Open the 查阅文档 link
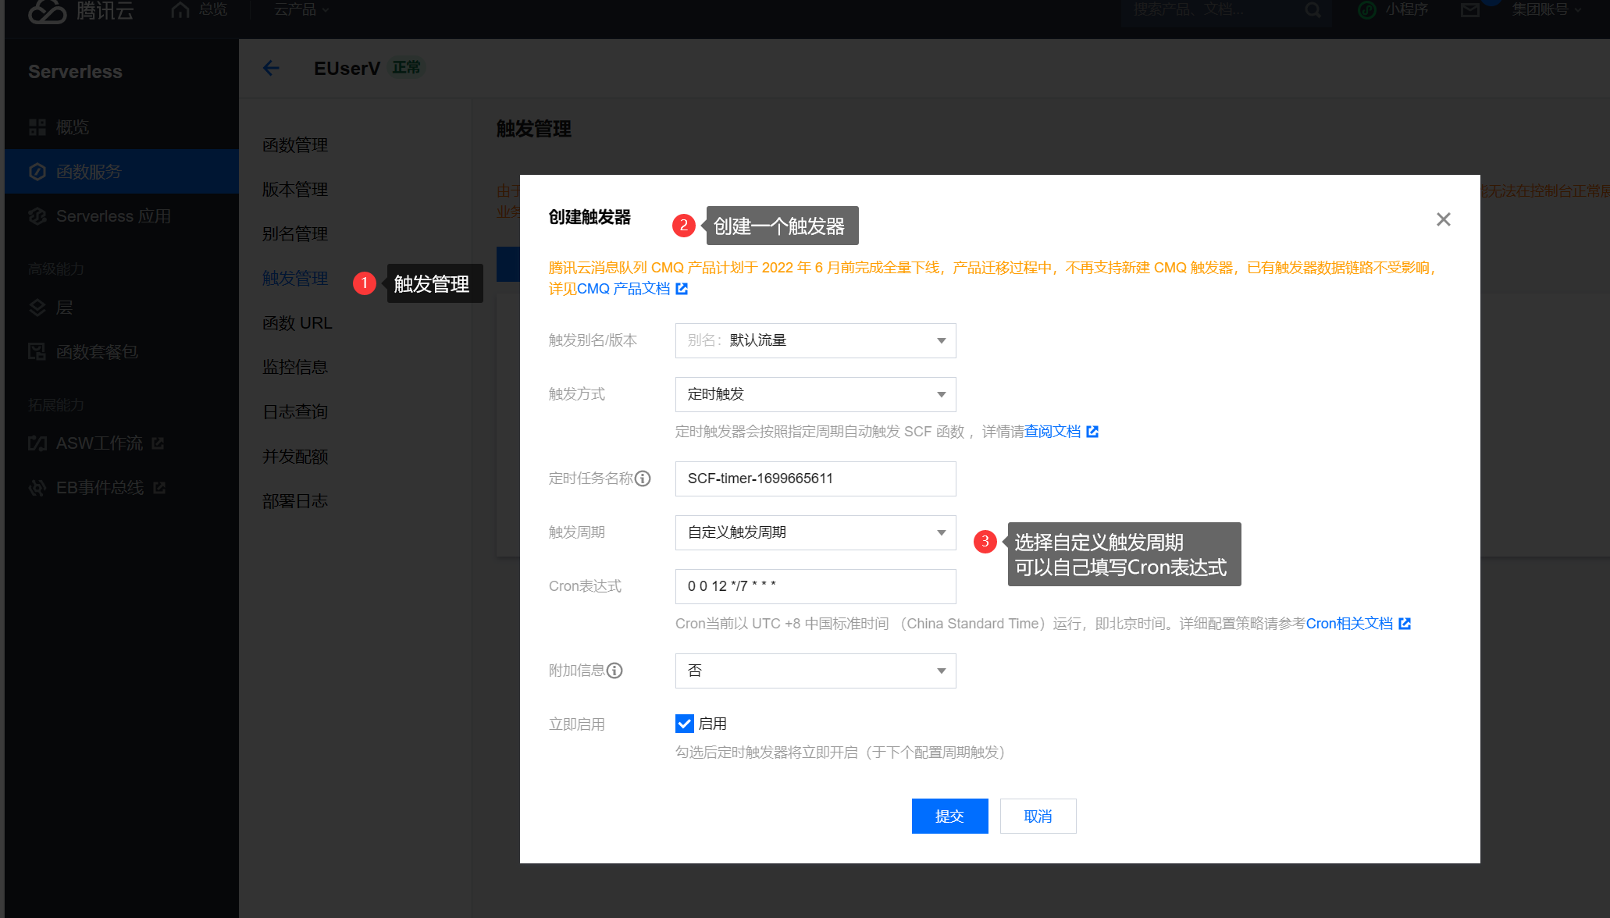Viewport: 1610px width, 918px height. coord(1053,432)
